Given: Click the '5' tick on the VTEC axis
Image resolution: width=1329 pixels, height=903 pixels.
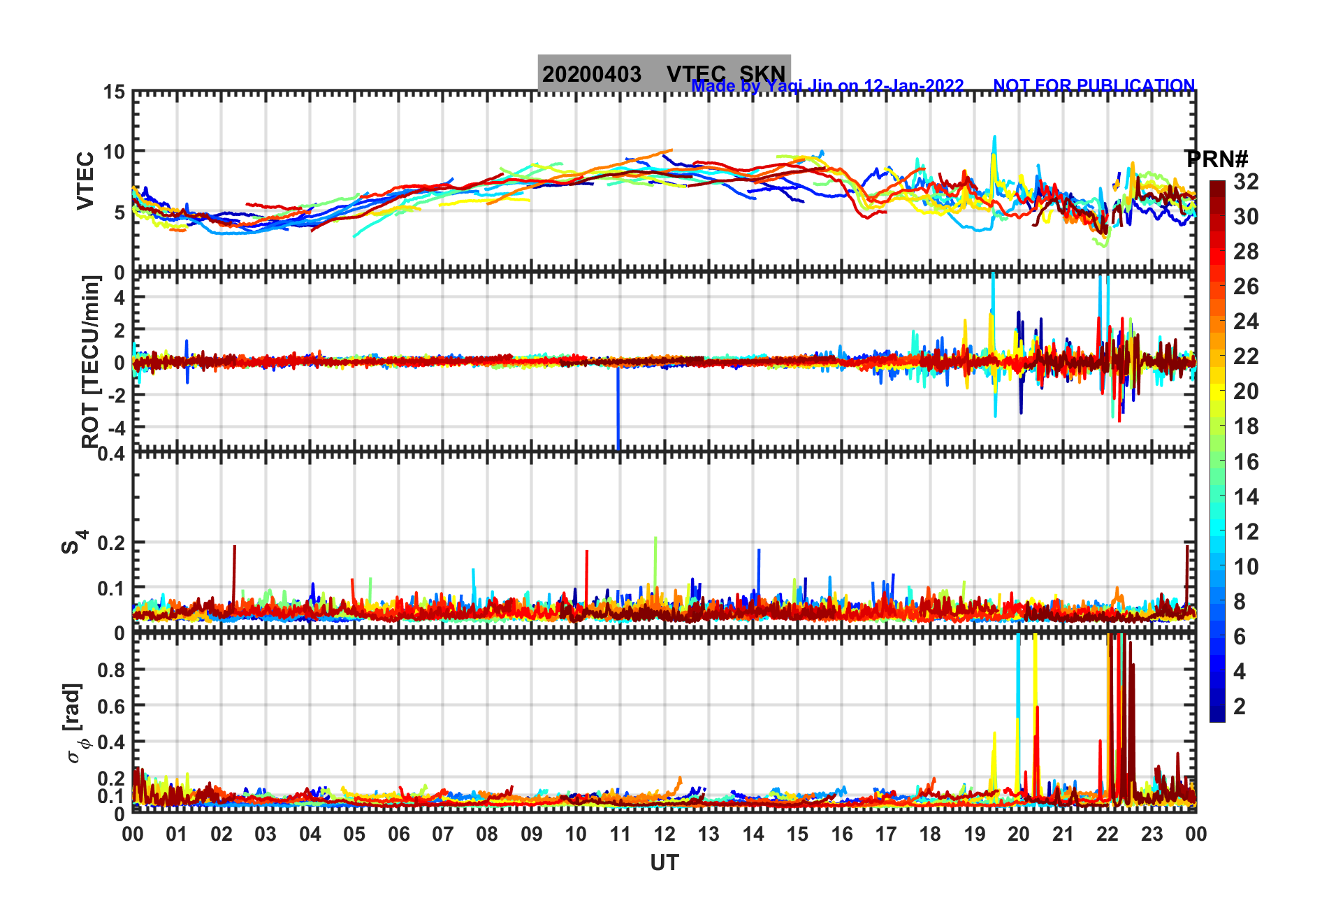Looking at the screenshot, I should (120, 212).
